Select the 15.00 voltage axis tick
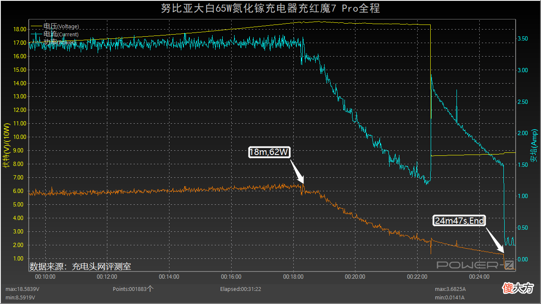 tap(19, 70)
